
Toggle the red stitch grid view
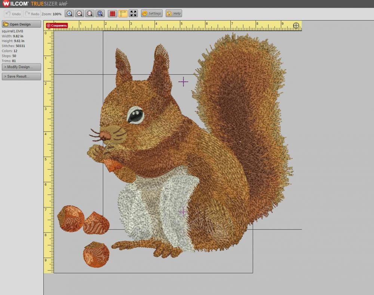point(112,13)
